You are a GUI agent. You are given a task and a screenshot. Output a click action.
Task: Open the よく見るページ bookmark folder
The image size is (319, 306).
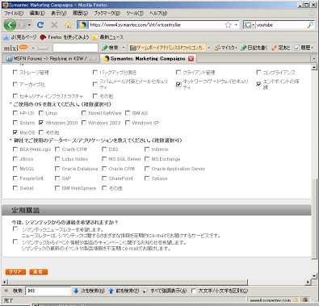point(20,37)
